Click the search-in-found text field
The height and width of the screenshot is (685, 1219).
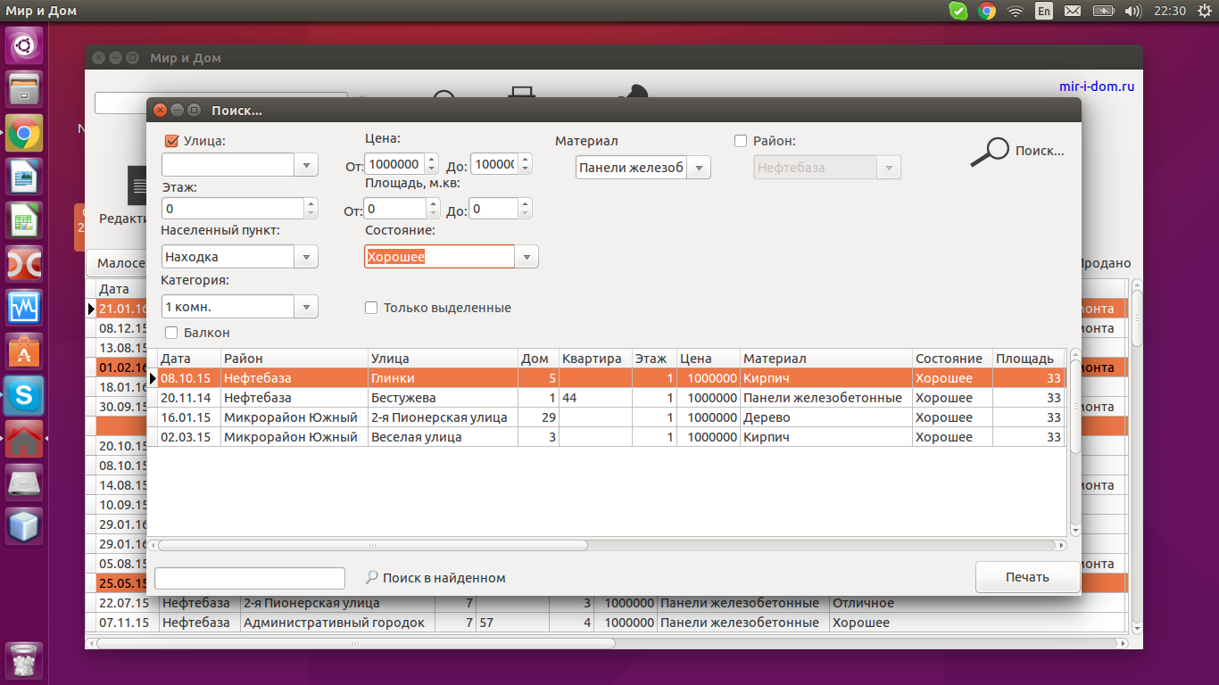coord(250,578)
